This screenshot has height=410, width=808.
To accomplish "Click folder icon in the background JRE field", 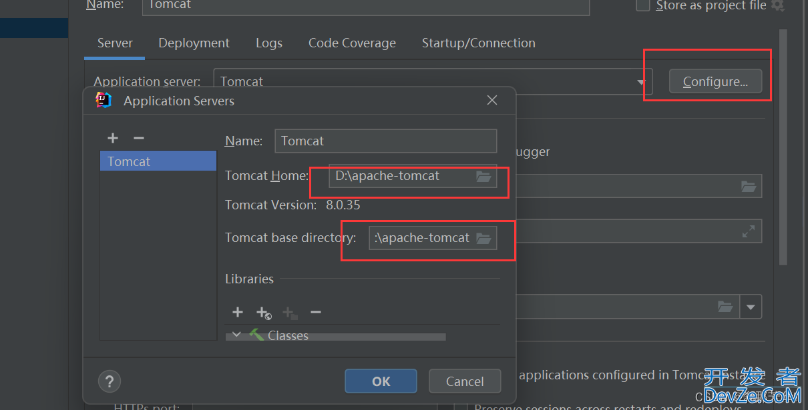I will [725, 307].
